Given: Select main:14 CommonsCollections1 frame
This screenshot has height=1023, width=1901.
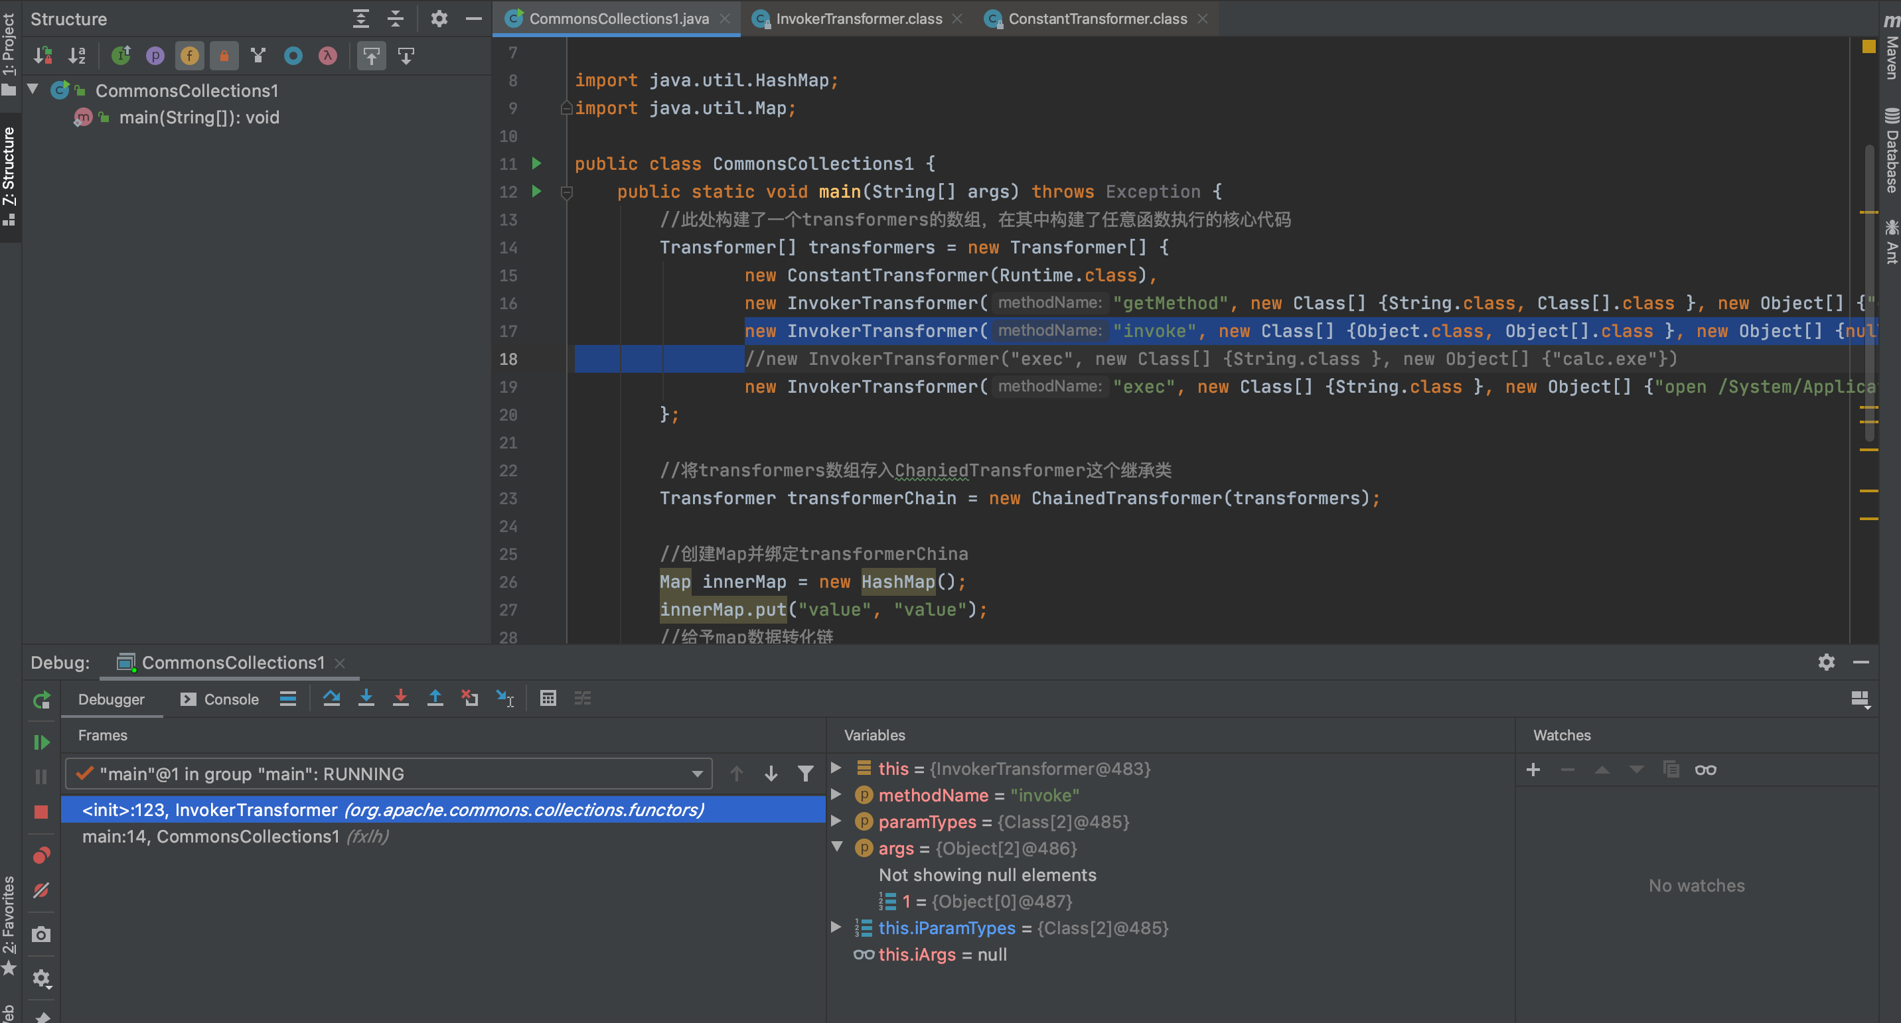Looking at the screenshot, I should coord(443,836).
